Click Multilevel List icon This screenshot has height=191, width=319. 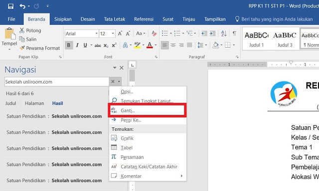tap(189, 33)
